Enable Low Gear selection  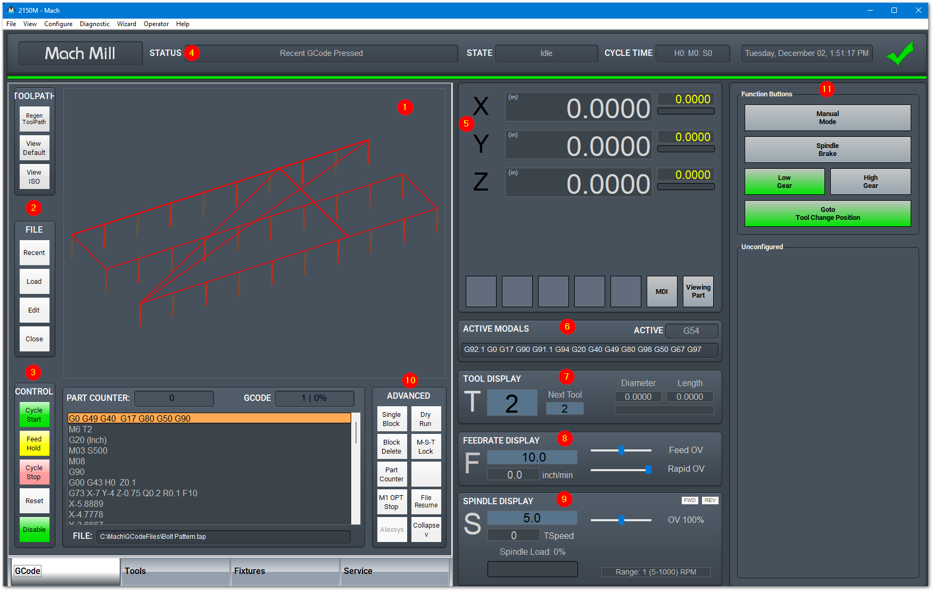pyautogui.click(x=785, y=182)
